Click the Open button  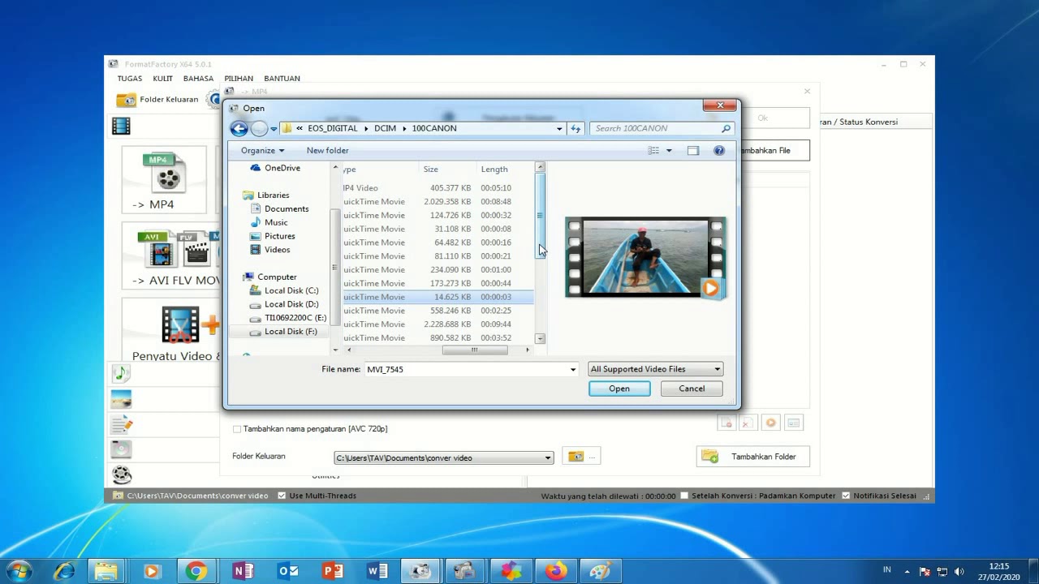click(619, 389)
